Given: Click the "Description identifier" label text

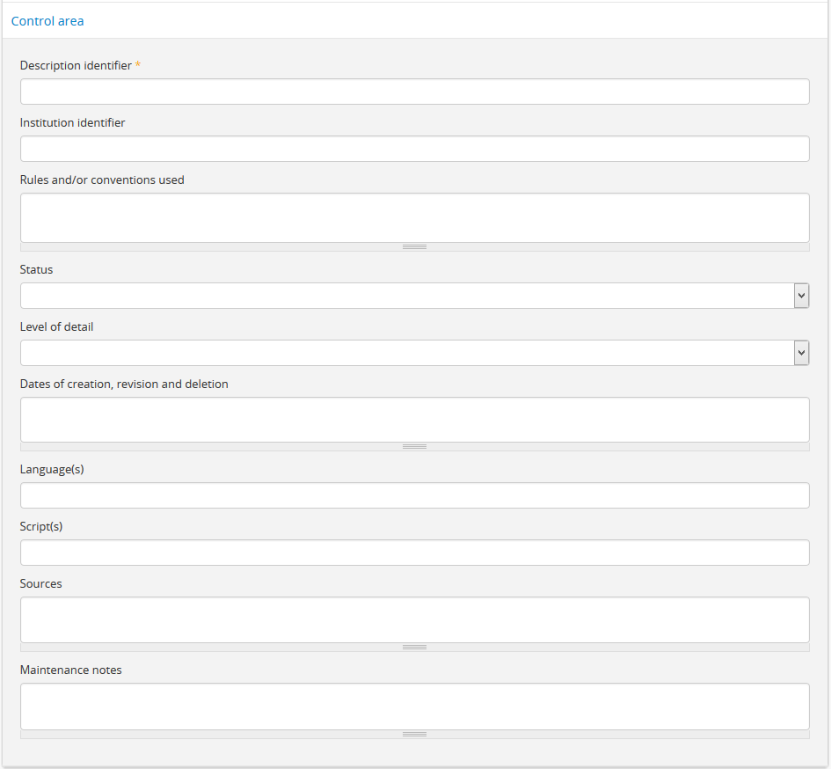Looking at the screenshot, I should tap(76, 65).
